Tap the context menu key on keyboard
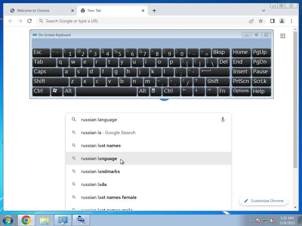This screenshot has width=302, height=226. coord(156,92)
